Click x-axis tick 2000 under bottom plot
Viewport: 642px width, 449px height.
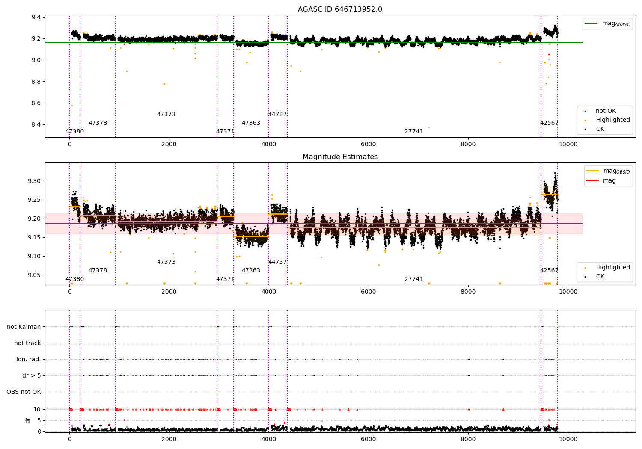tap(169, 439)
